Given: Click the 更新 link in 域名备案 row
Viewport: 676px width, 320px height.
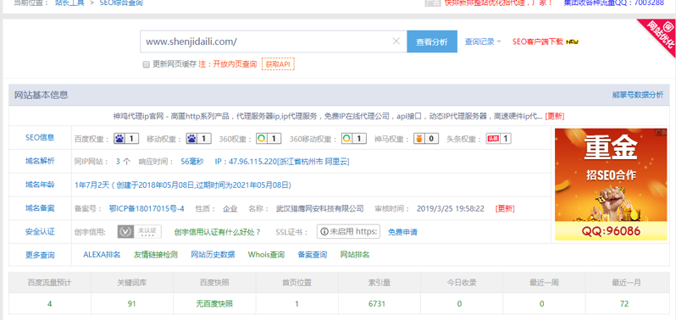Looking at the screenshot, I should pyautogui.click(x=505, y=209).
